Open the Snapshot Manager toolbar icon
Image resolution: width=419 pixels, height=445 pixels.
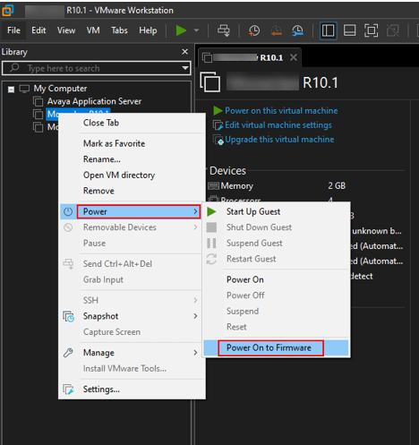pos(297,30)
